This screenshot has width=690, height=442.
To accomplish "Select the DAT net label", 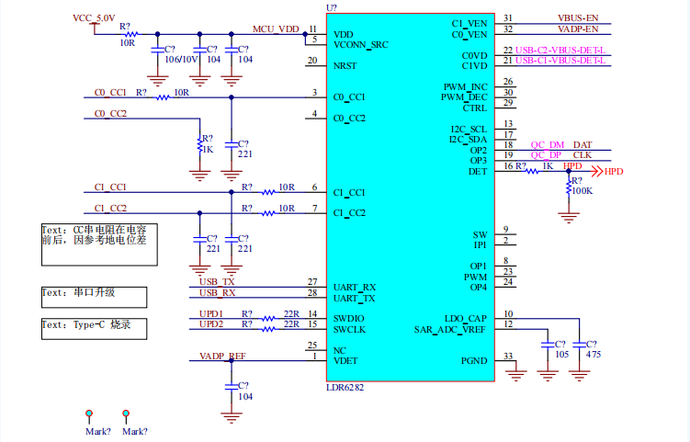I will click(583, 145).
